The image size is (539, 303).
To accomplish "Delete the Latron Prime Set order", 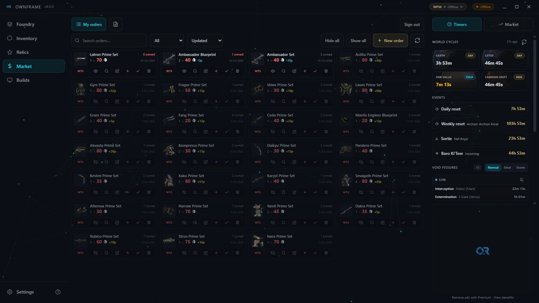I will coord(149,71).
